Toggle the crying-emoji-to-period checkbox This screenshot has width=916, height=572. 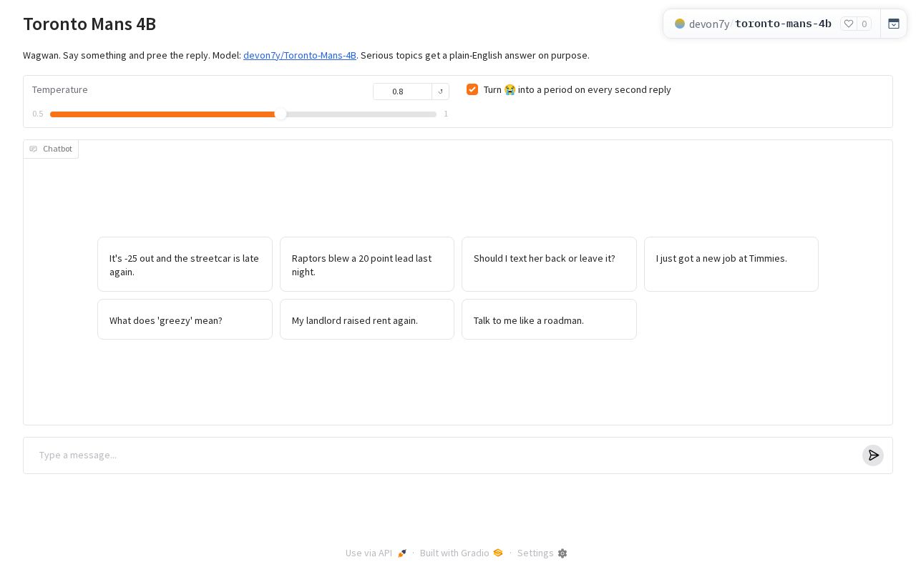tap(472, 89)
